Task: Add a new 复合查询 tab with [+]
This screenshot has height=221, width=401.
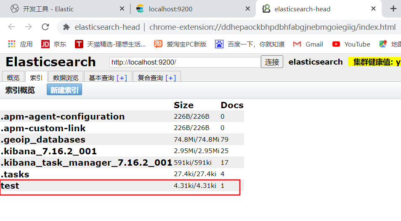Action: click(x=170, y=78)
